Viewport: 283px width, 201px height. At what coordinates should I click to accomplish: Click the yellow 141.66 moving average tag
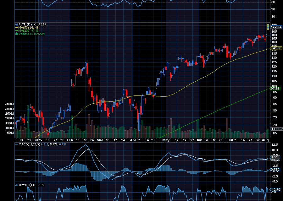[276, 48]
